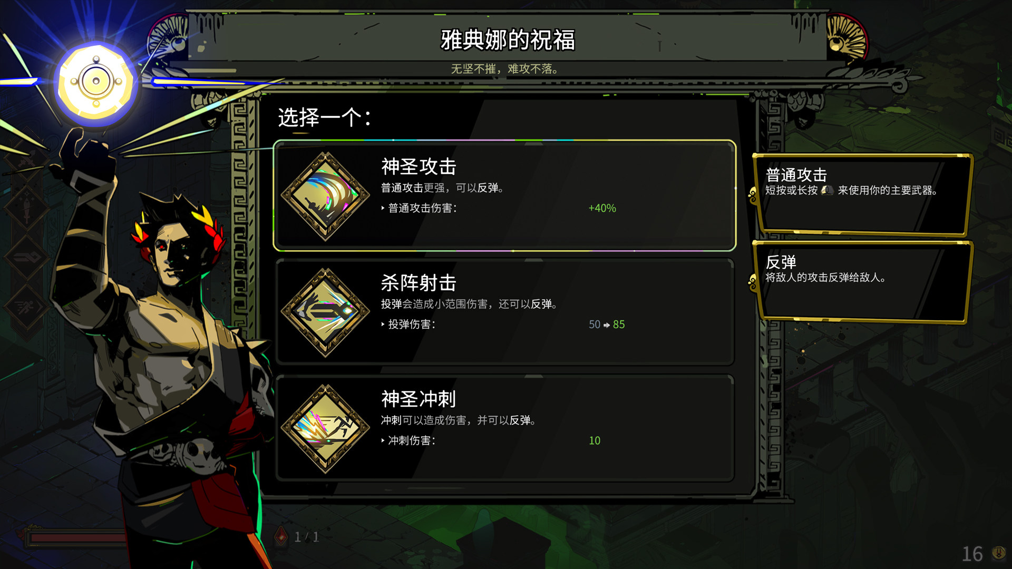Click the 杀阵射击 boon diamond icon
The height and width of the screenshot is (569, 1012).
click(325, 312)
